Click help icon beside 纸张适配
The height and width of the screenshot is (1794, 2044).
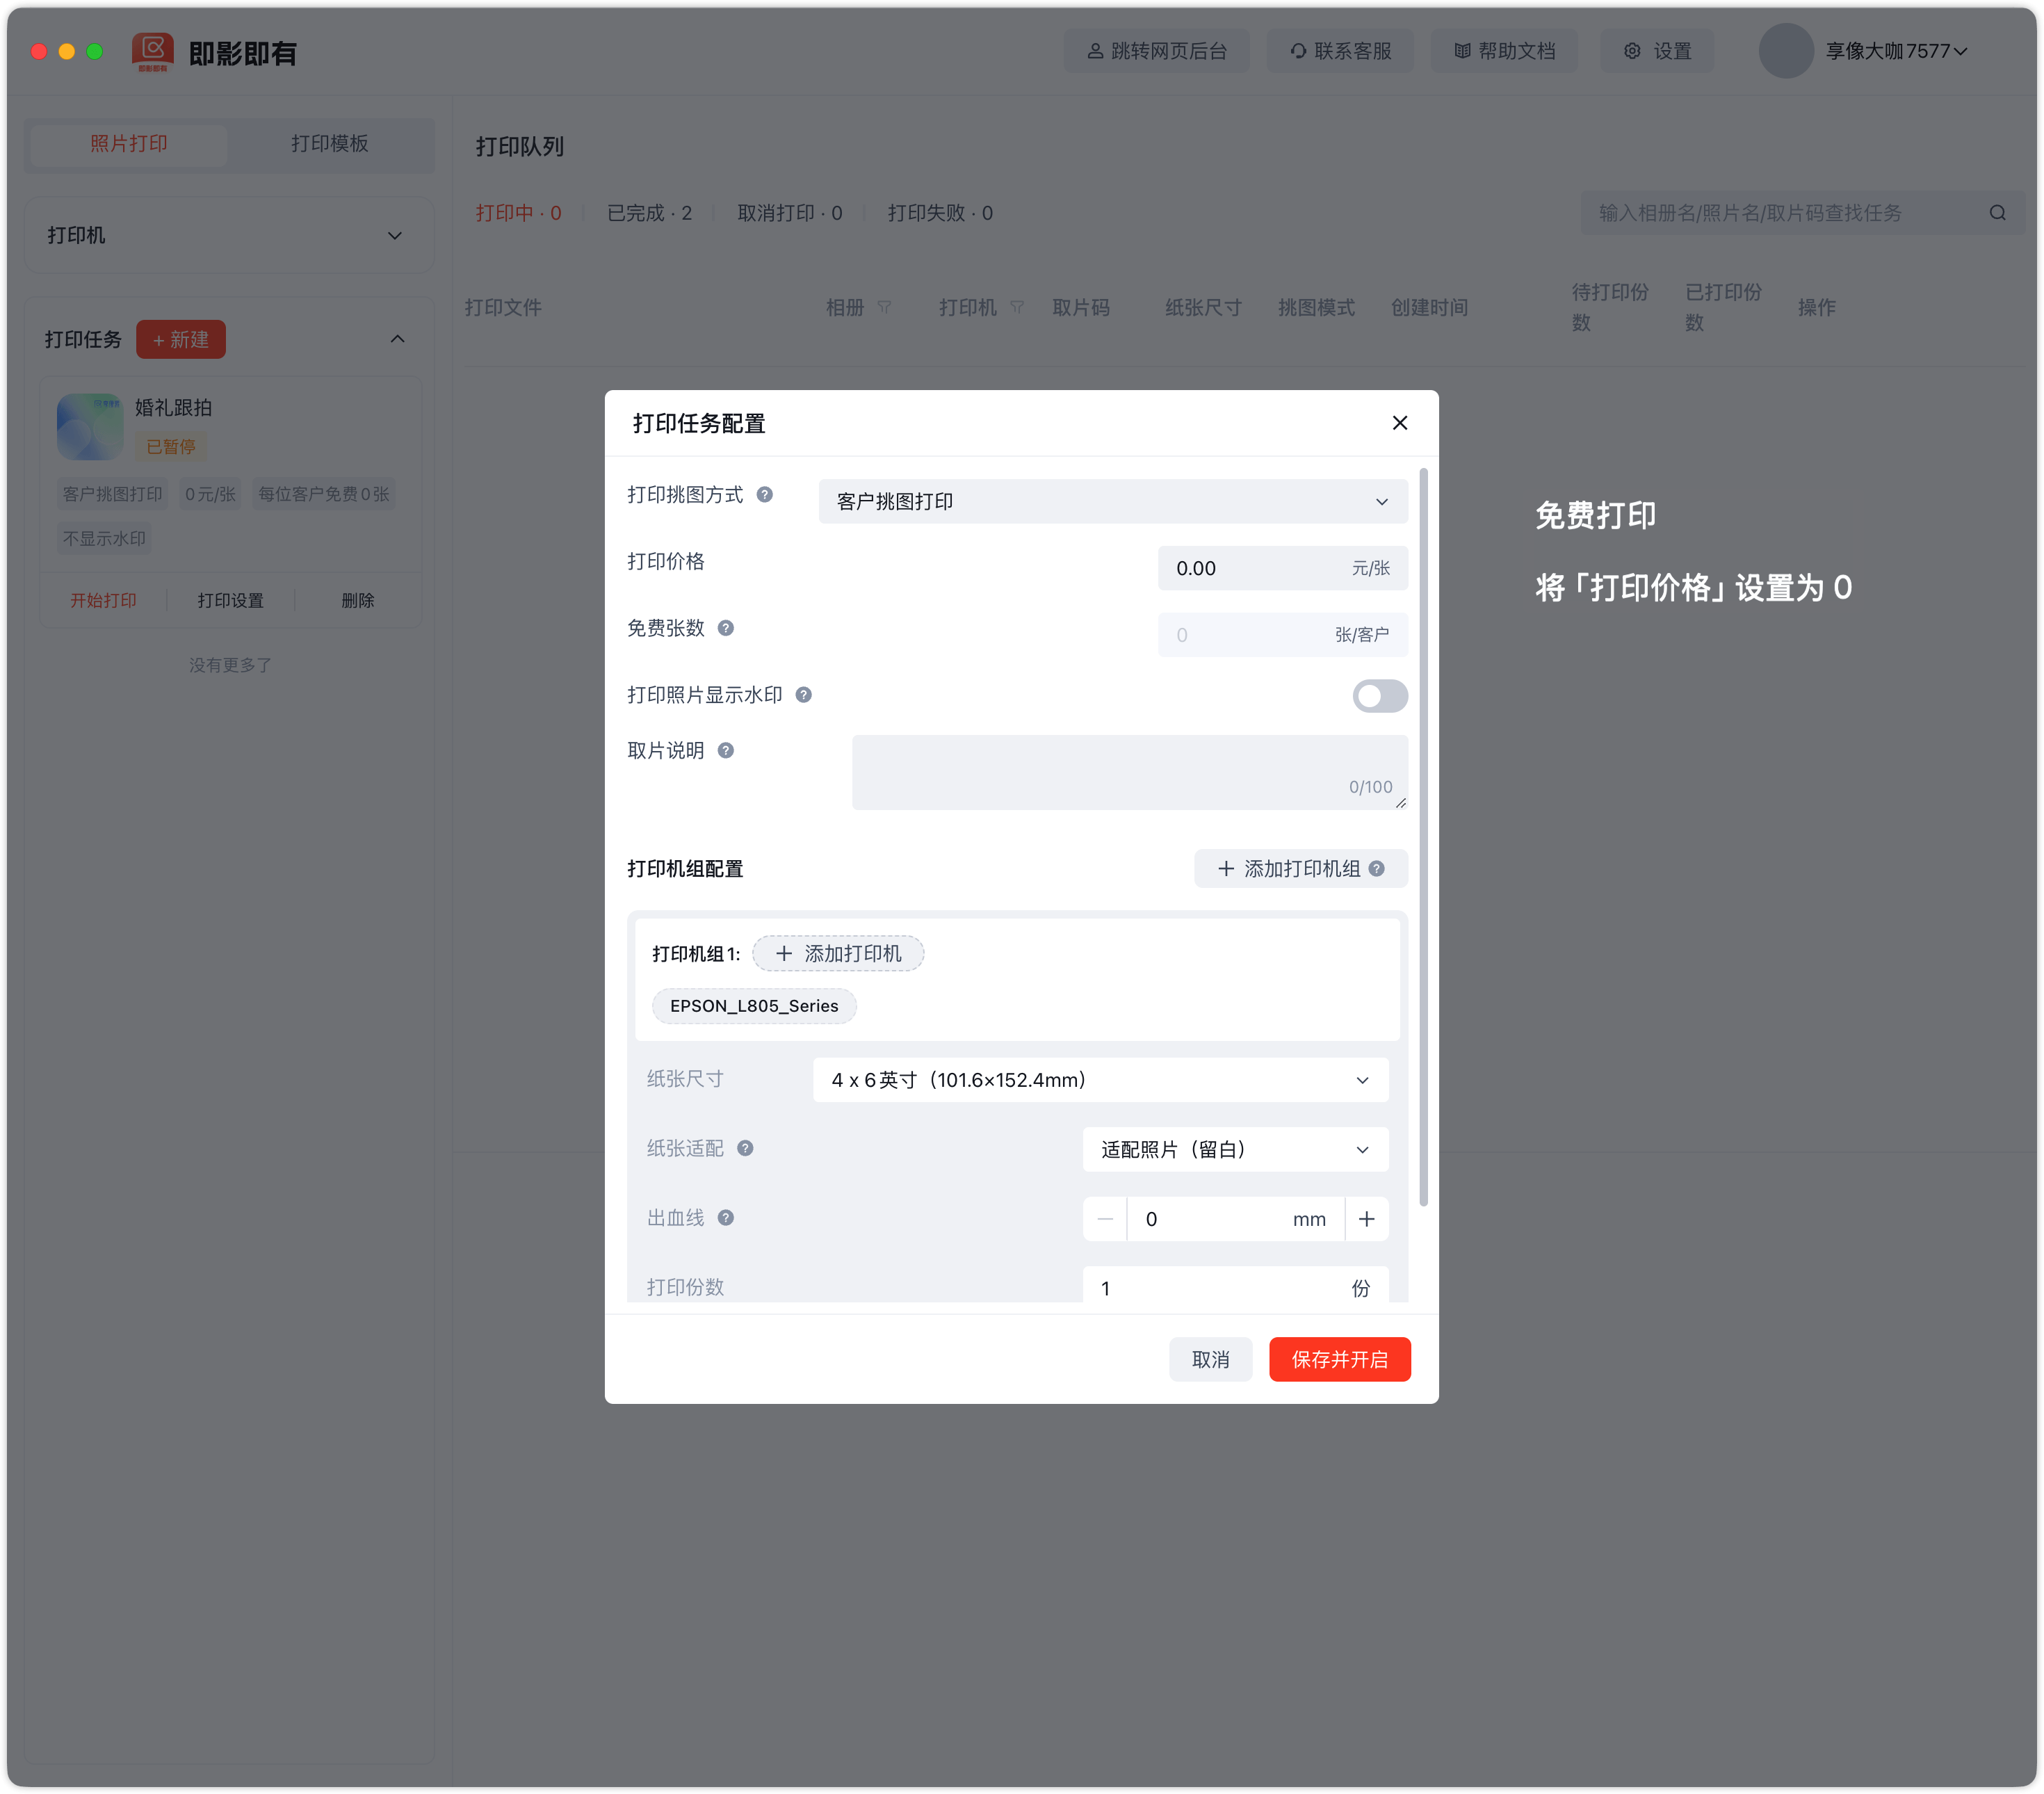745,1148
